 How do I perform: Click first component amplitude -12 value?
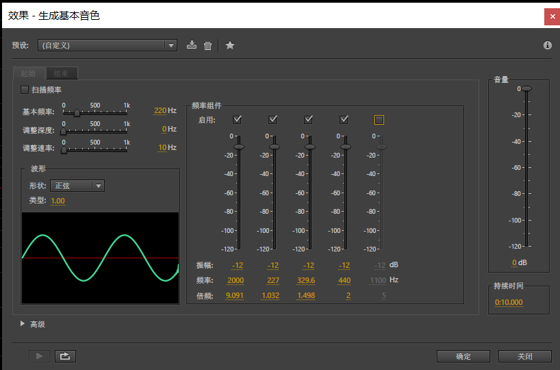(238, 265)
